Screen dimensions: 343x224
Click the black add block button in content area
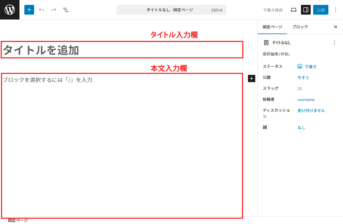tap(252, 79)
